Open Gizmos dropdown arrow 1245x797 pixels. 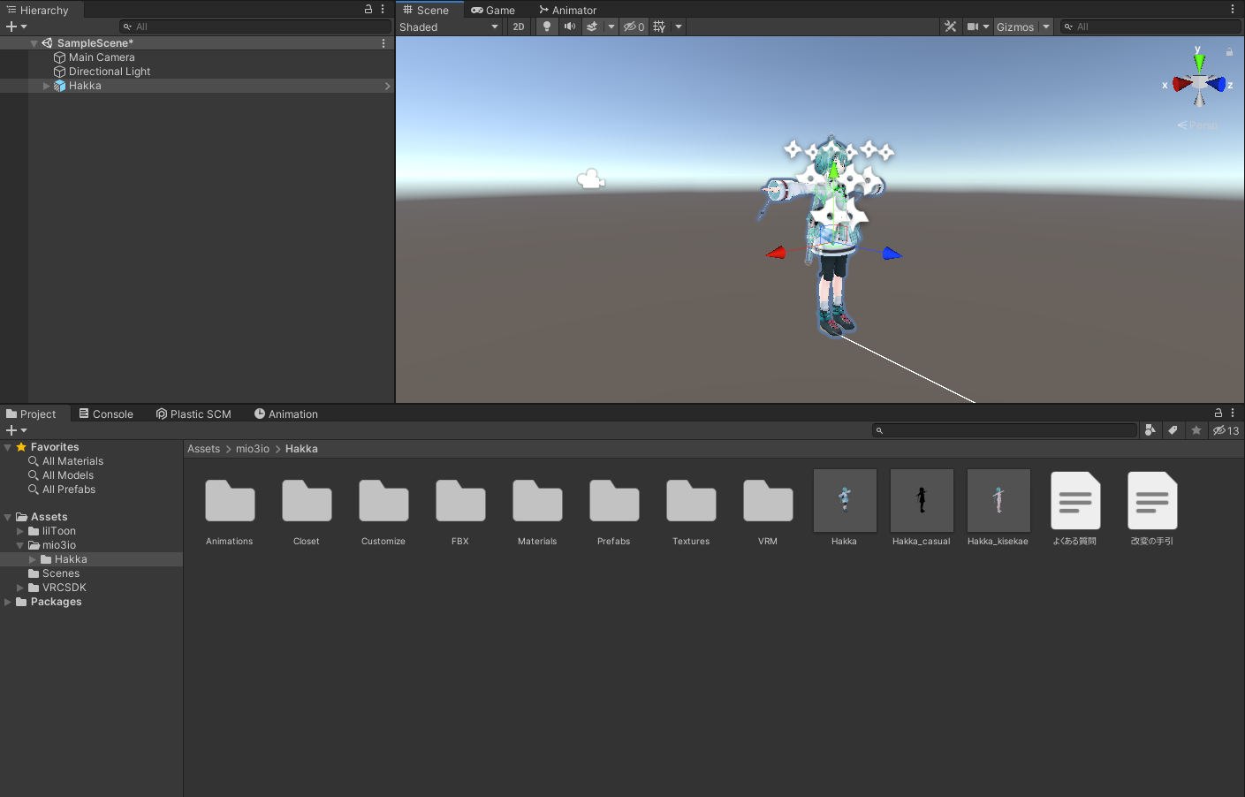[x=1046, y=27]
